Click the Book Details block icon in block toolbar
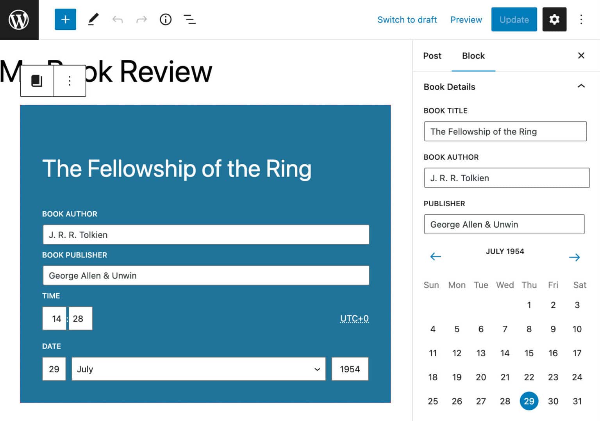The width and height of the screenshot is (600, 421). [x=36, y=80]
